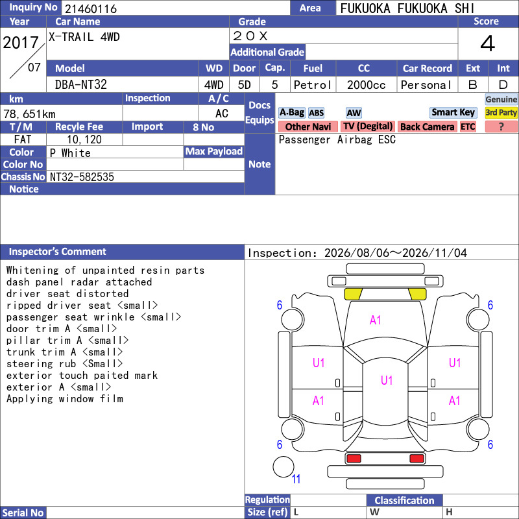Click the score value 4
519x519 pixels.
pyautogui.click(x=488, y=43)
